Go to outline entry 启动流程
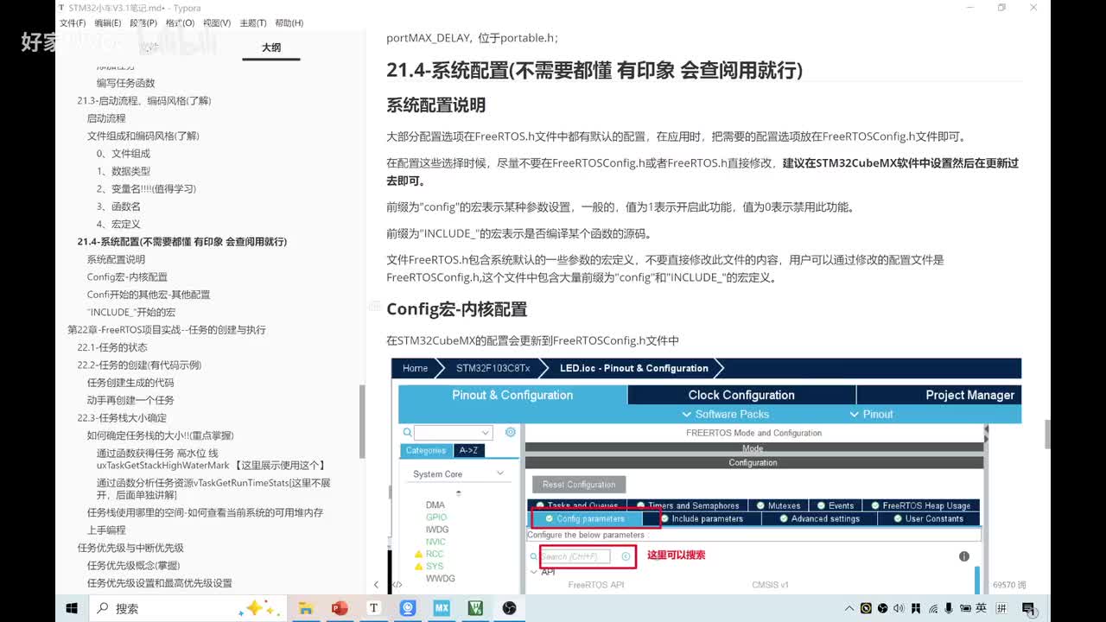The image size is (1106, 622). coord(106,118)
